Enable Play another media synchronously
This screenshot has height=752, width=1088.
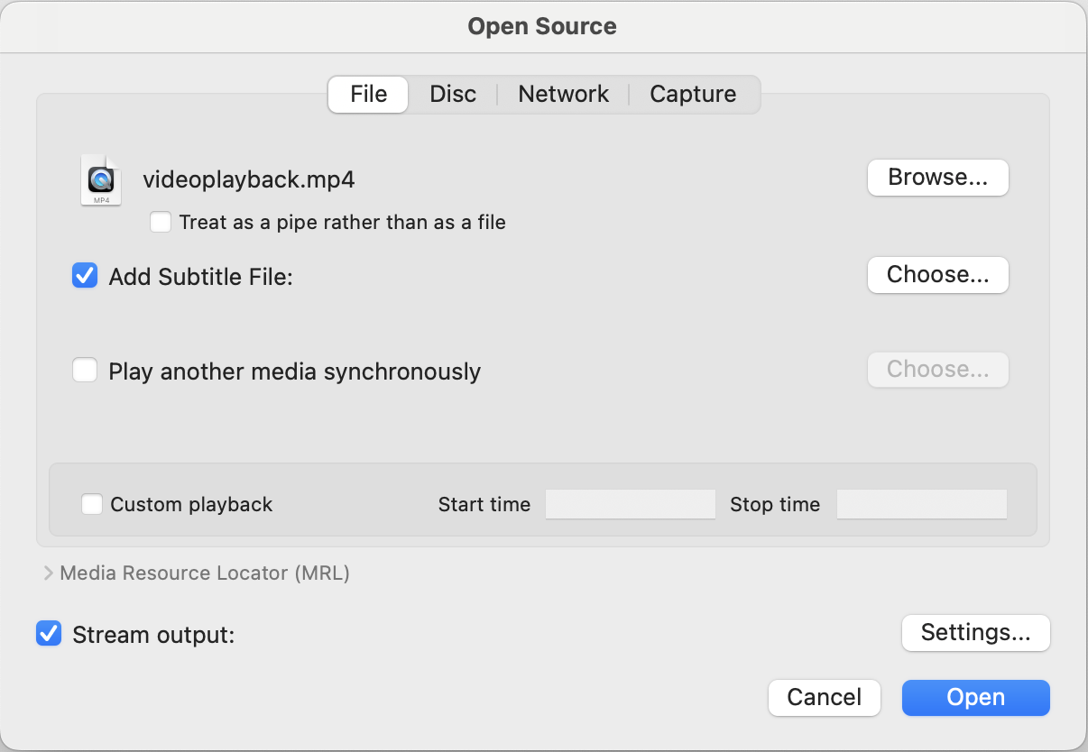coord(84,370)
